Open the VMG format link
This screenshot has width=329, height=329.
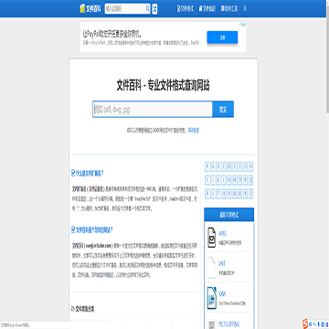click(223, 234)
